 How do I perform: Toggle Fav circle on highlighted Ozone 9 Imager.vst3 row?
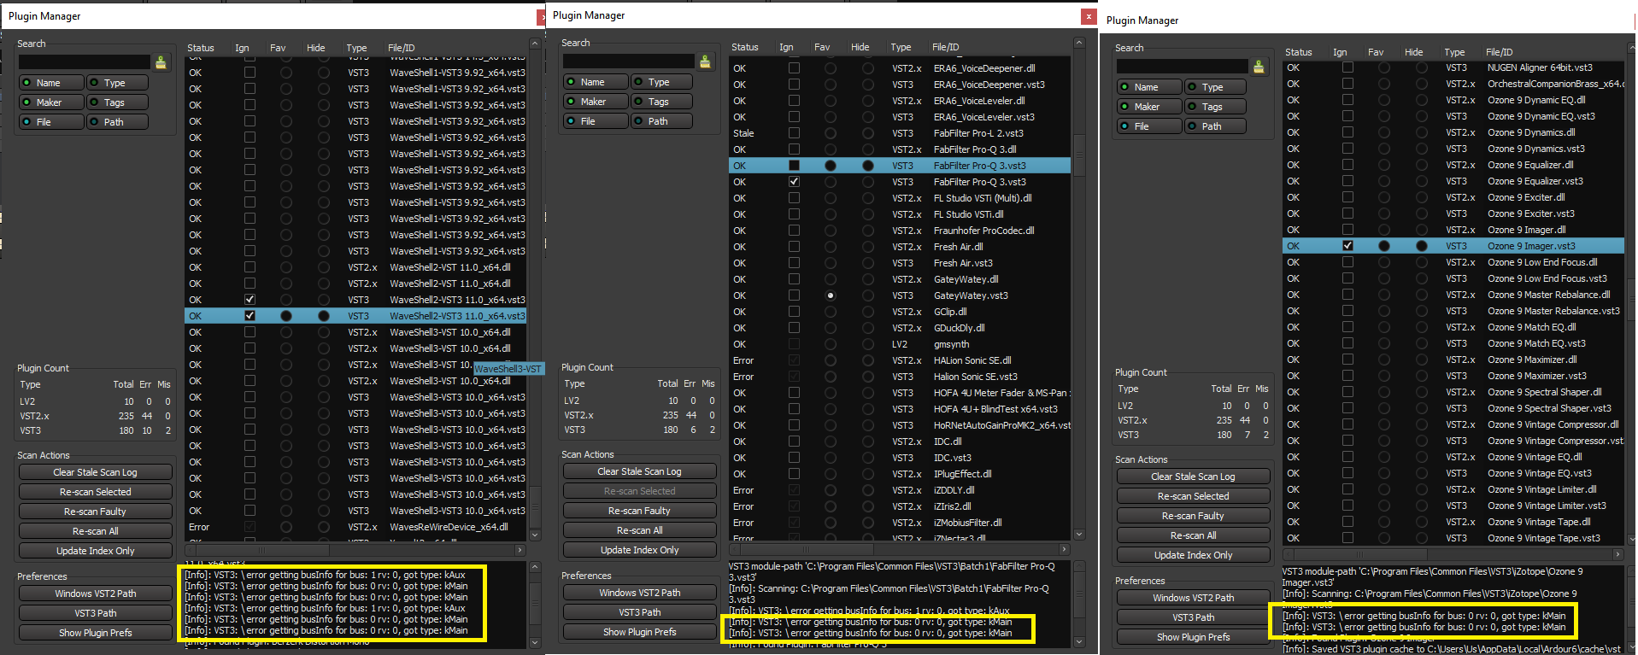click(1384, 246)
